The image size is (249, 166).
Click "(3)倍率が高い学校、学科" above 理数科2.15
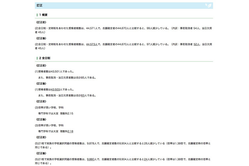point(49,108)
